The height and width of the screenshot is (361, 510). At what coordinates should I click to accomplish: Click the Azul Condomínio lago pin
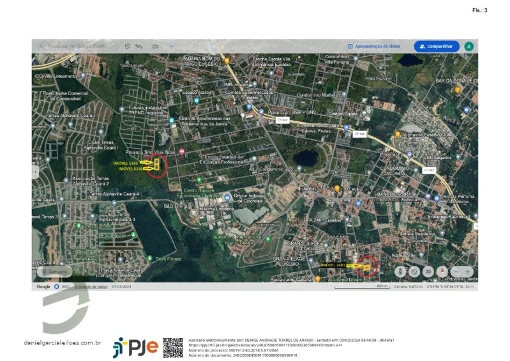click(x=299, y=169)
